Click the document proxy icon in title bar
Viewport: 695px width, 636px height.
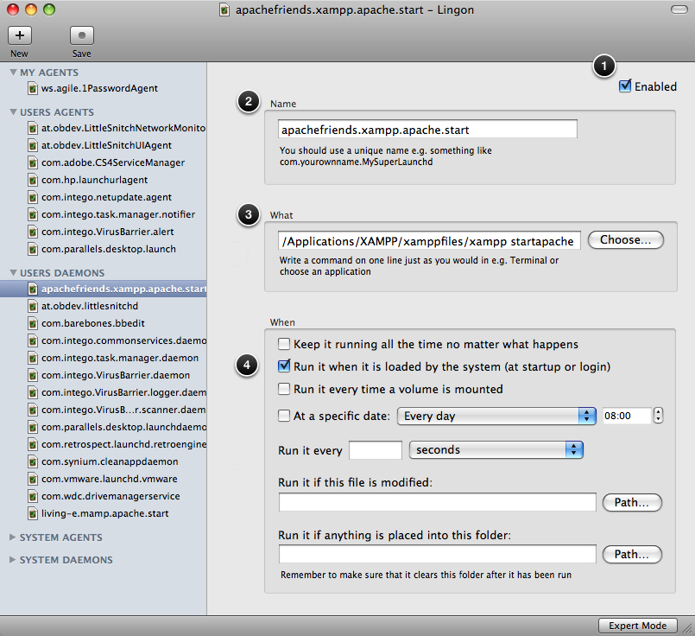224,10
